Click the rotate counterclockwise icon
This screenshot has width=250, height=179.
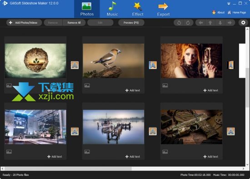coord(179,23)
